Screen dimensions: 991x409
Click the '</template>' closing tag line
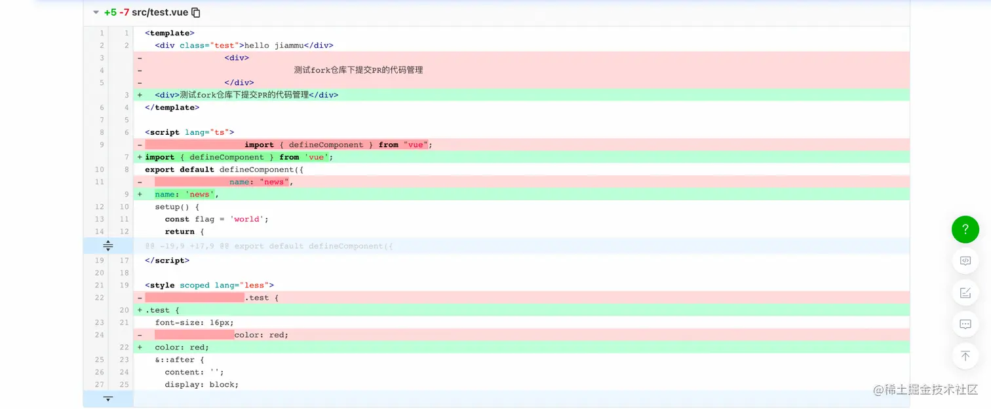pyautogui.click(x=521, y=107)
